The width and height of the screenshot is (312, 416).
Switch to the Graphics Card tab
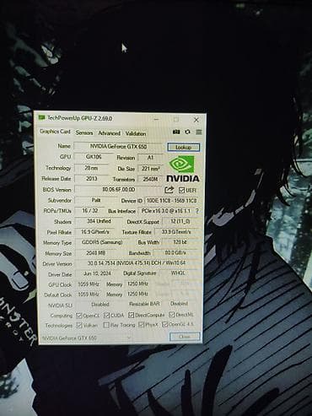pyautogui.click(x=55, y=132)
